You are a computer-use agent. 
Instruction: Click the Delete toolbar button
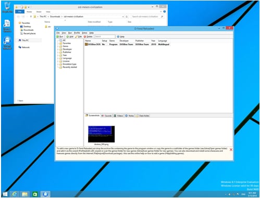tap(88, 37)
